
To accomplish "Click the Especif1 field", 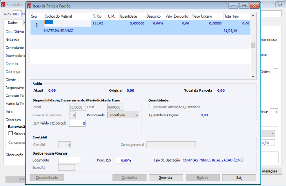I will click(66, 168).
